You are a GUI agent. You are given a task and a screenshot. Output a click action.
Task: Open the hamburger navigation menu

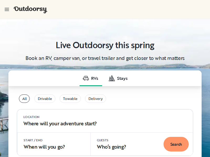pos(7,9)
